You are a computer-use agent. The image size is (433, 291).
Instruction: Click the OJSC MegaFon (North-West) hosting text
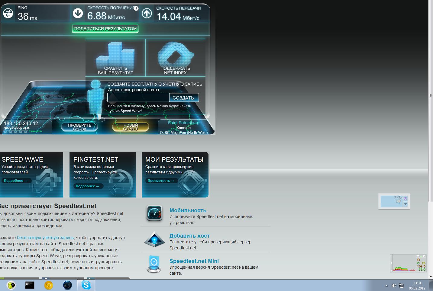click(184, 133)
